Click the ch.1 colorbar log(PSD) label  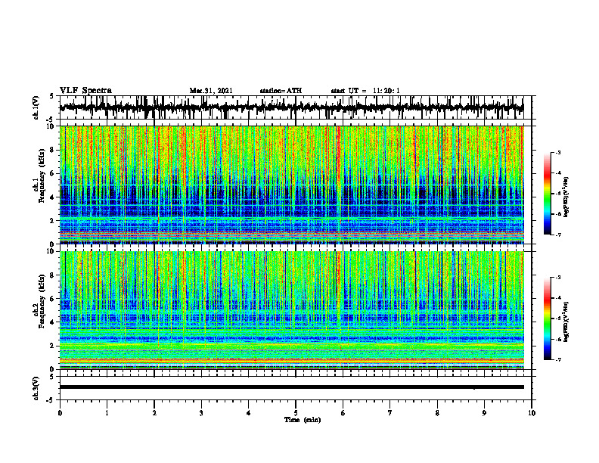coord(566,197)
